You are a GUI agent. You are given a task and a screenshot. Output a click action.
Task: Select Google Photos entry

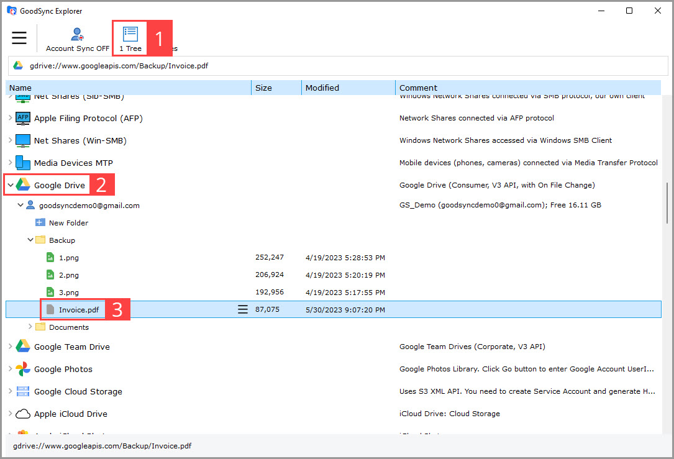(63, 369)
